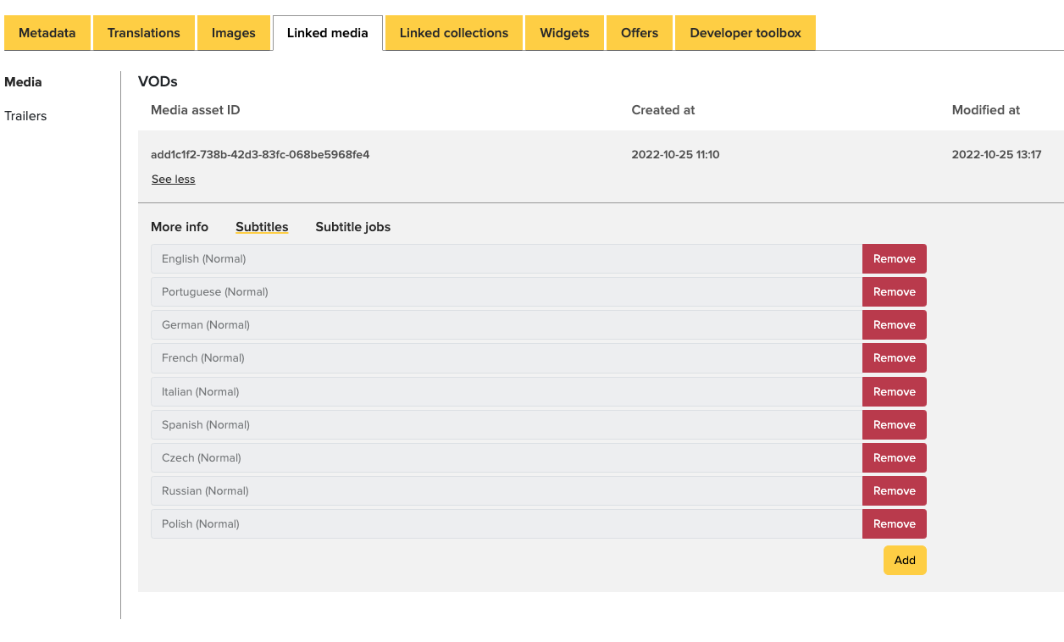Viewport: 1064px width, 642px height.
Task: Switch to the Translations tab
Action: [144, 33]
